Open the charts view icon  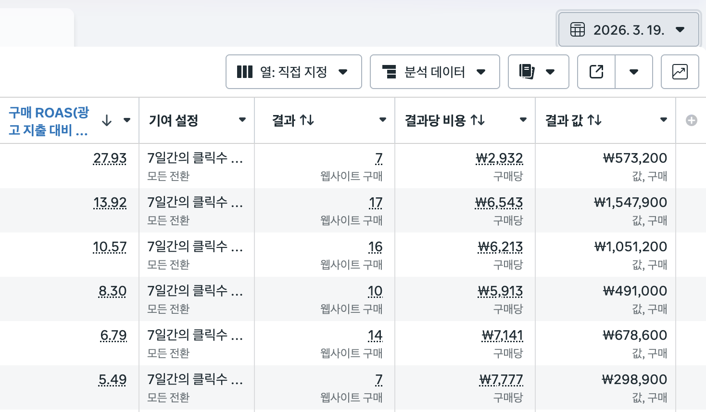pos(680,72)
